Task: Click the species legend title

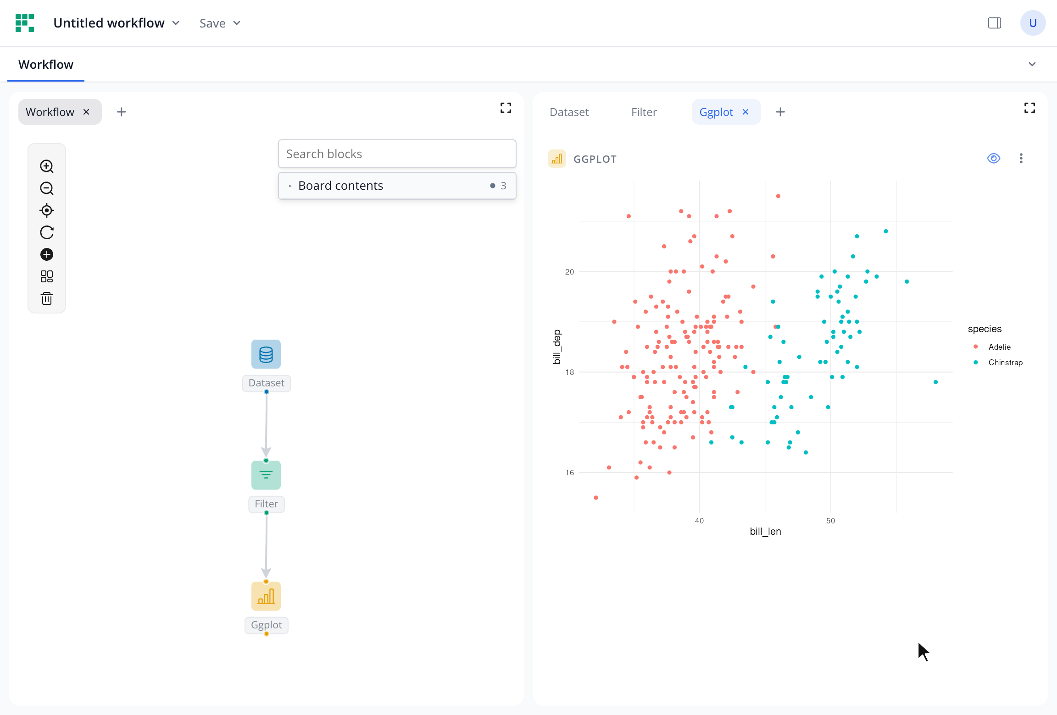Action: pos(985,329)
